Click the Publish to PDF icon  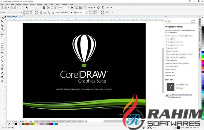55,8
